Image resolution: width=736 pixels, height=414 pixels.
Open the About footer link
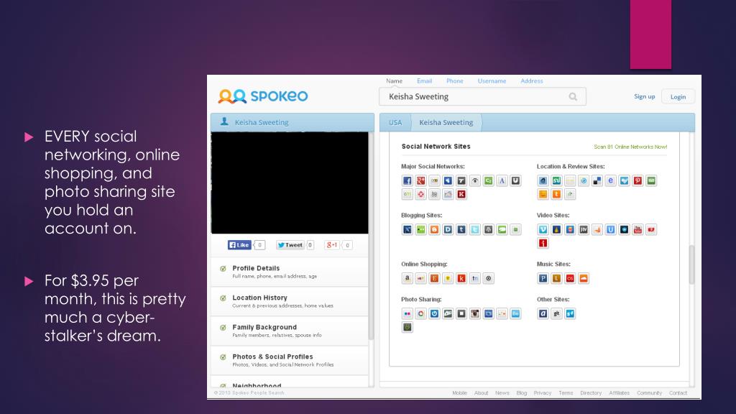481,393
